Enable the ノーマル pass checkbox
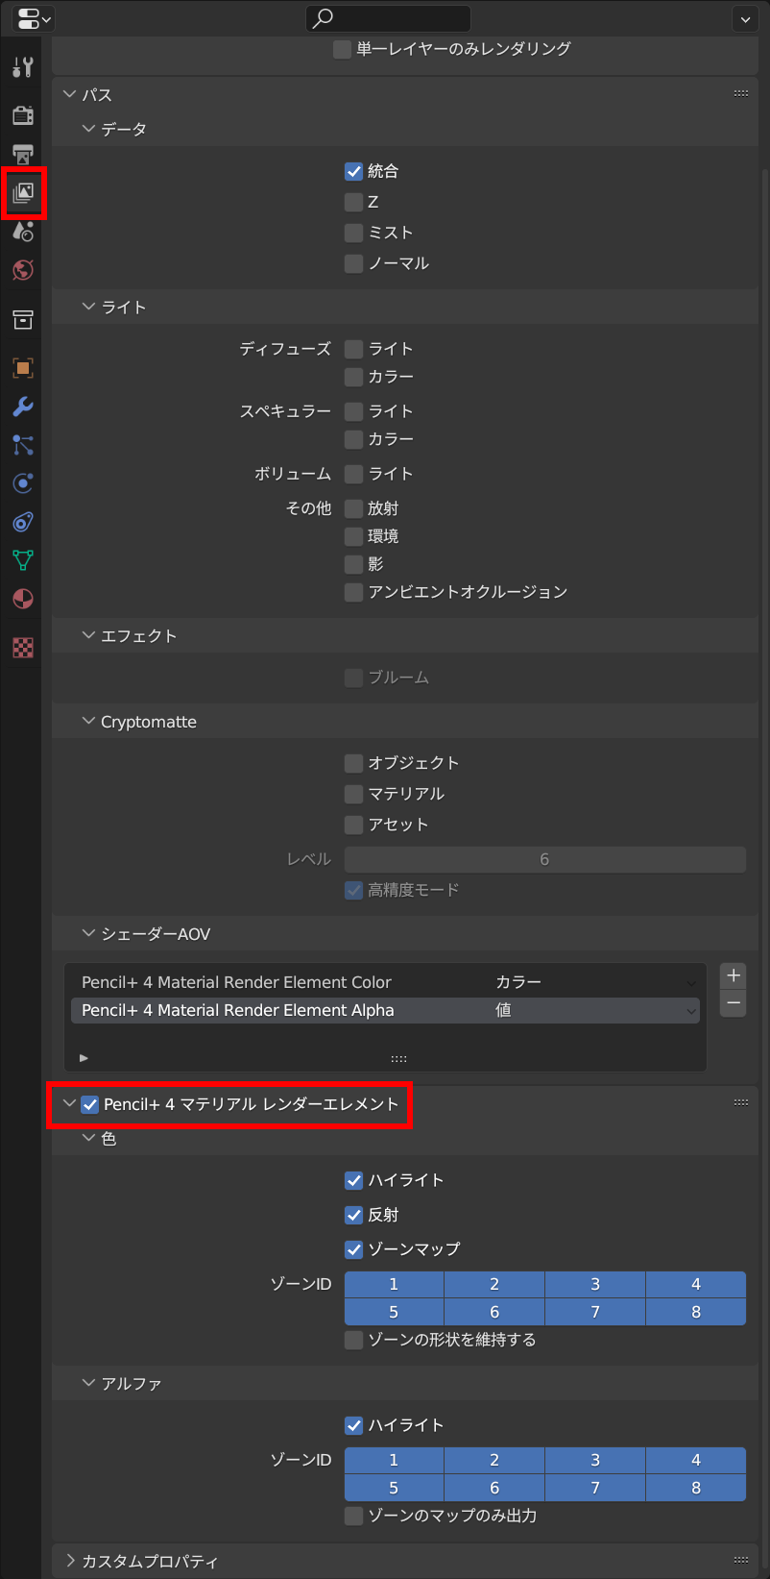 (x=353, y=263)
